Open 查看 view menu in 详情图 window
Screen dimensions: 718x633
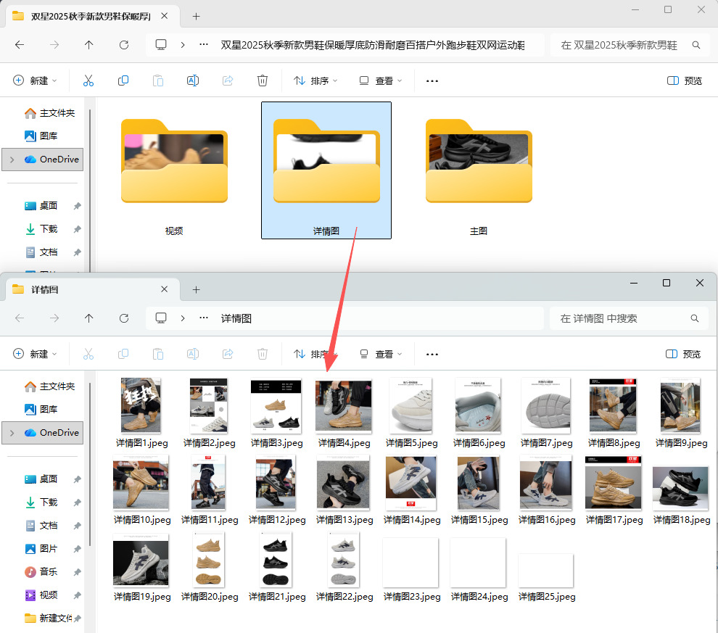pos(381,355)
